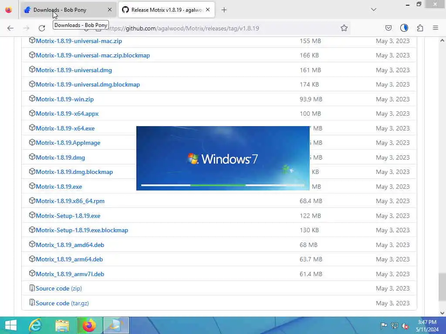Open the 3:47 PM taskbar clock

click(x=427, y=326)
